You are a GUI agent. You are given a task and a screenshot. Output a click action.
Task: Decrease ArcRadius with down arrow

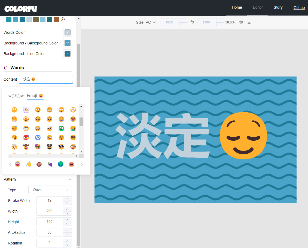(x=67, y=234)
